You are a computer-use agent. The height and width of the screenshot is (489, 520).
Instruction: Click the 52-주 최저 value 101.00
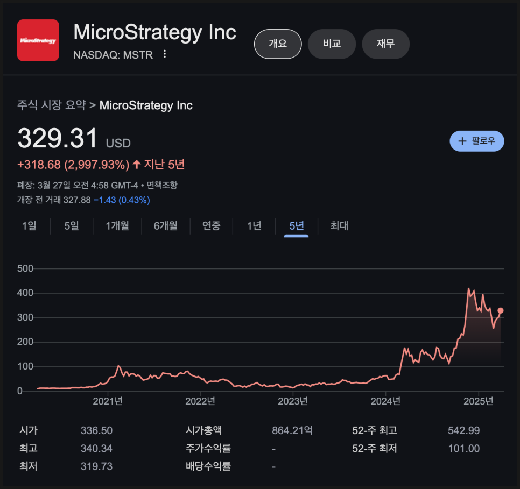(x=463, y=449)
